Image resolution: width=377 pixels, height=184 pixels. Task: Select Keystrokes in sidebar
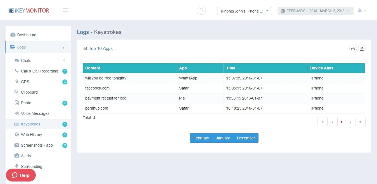[30, 124]
